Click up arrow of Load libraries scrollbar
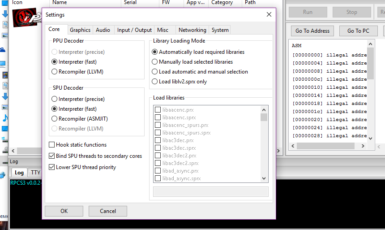 tap(264, 109)
